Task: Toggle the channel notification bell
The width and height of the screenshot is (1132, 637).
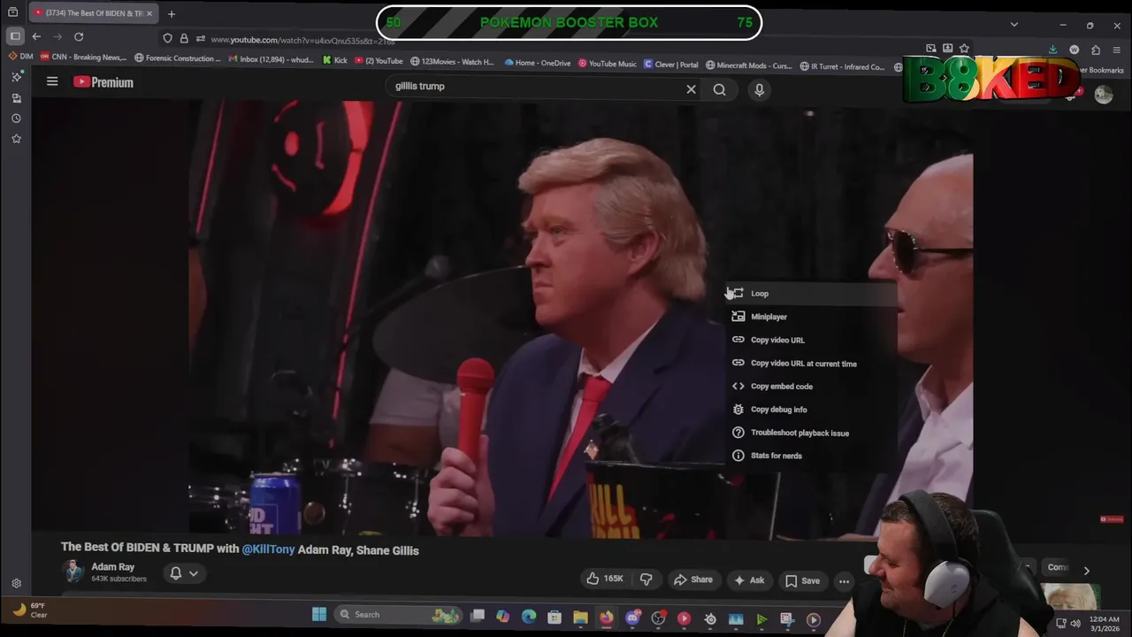Action: point(176,573)
